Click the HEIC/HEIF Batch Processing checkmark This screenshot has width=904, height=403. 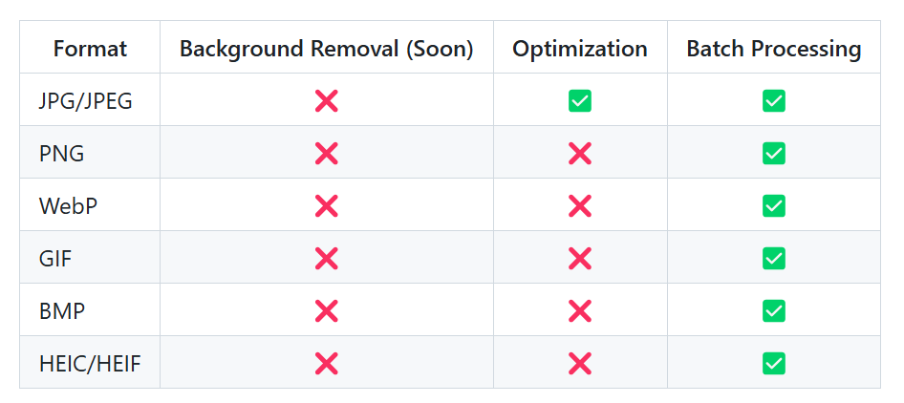[773, 363]
